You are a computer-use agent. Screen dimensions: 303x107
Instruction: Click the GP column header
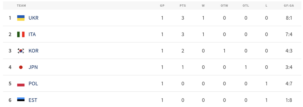(162, 5)
